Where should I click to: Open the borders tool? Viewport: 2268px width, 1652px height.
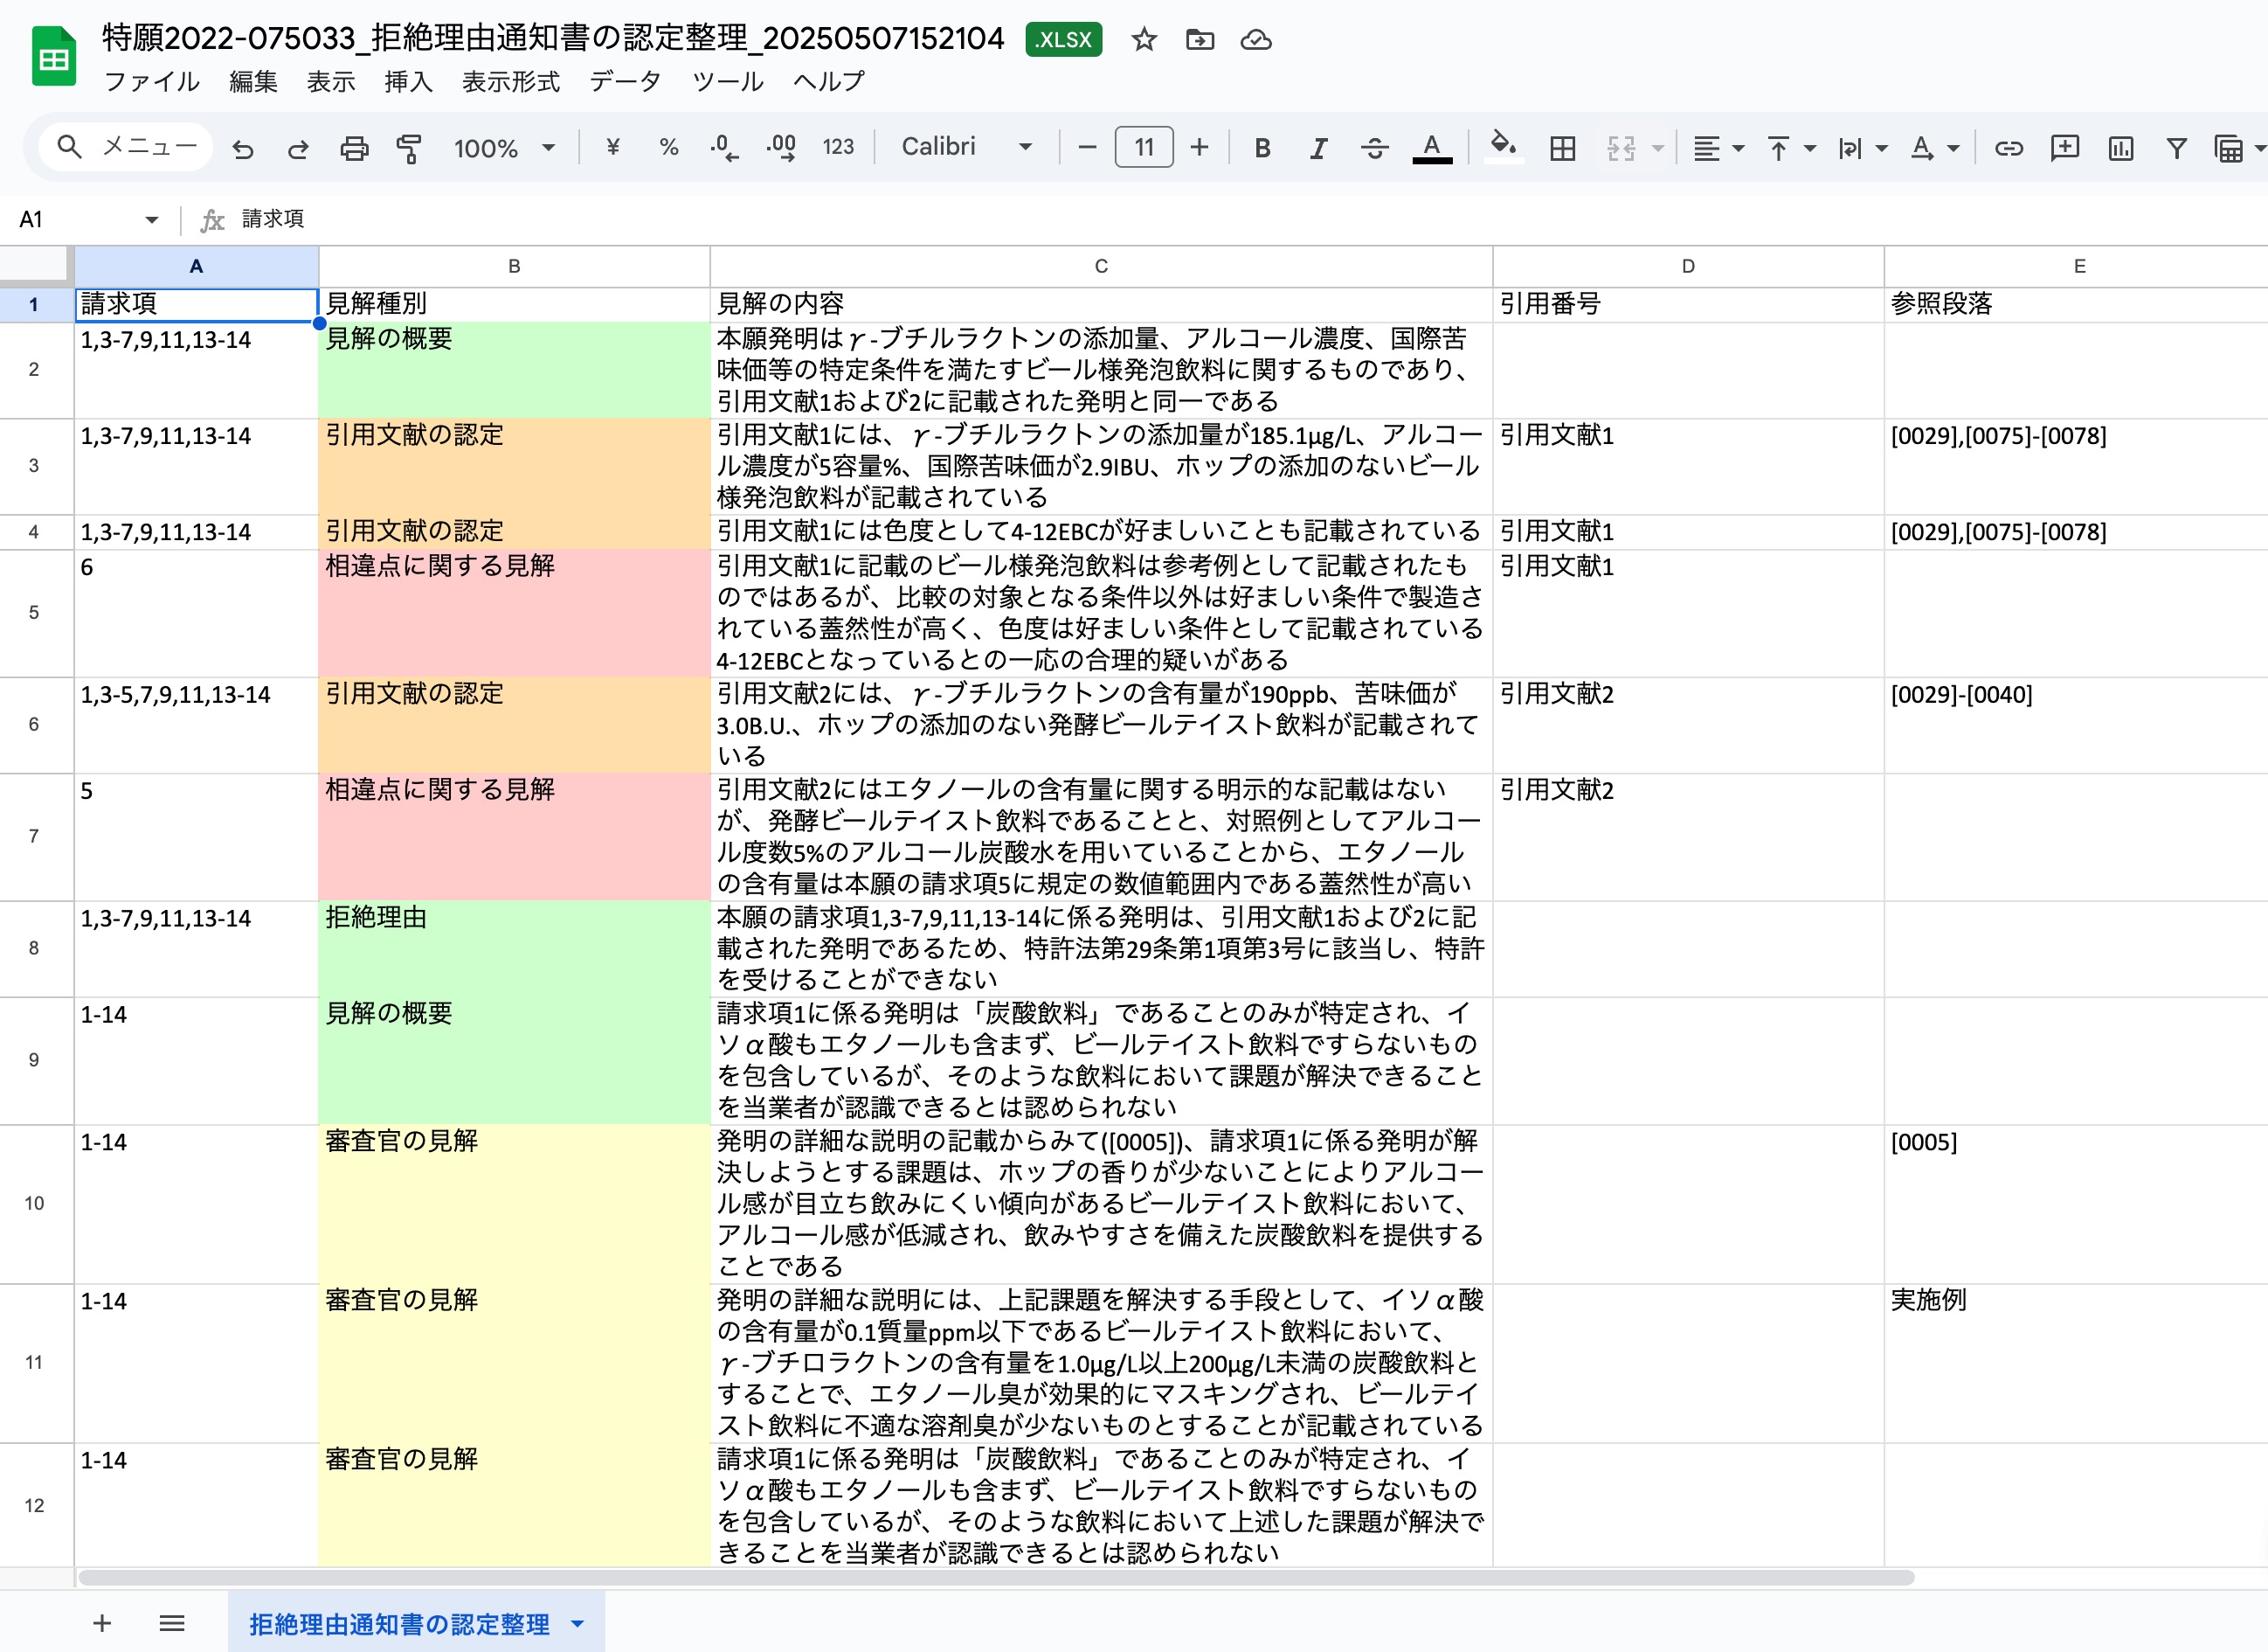[1562, 147]
